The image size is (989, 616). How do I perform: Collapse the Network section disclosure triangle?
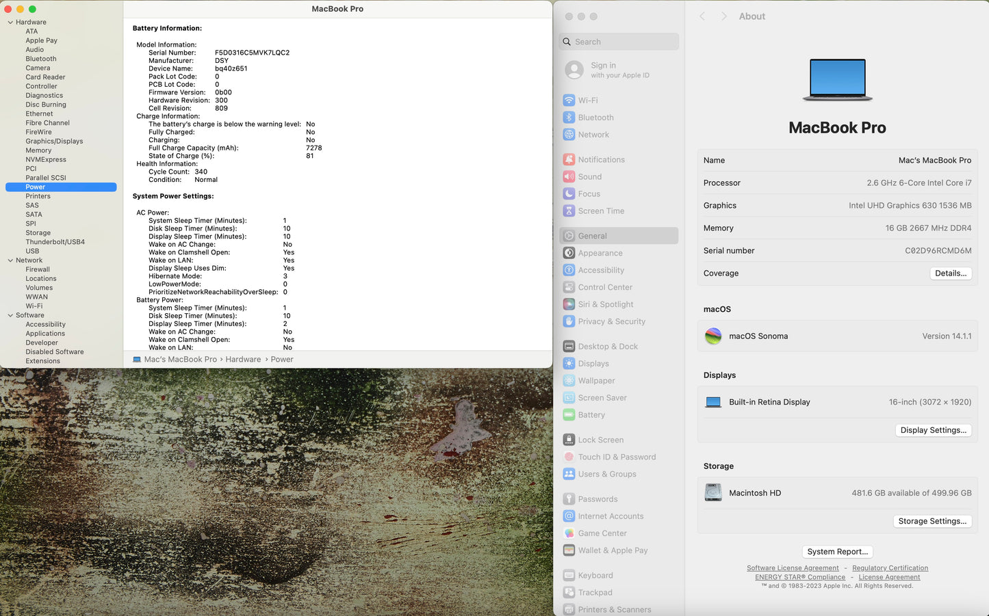point(10,260)
